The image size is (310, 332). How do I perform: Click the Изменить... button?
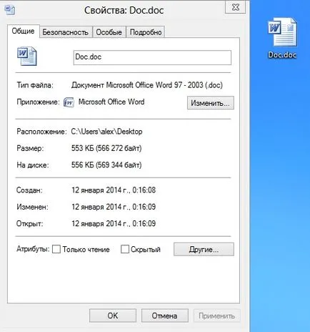tap(211, 103)
